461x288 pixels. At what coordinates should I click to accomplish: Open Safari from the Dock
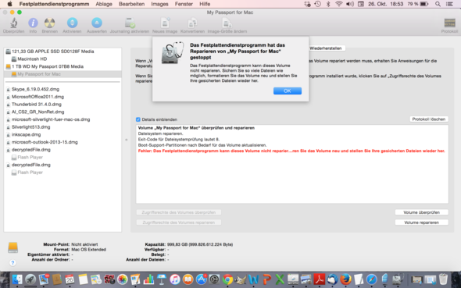tap(372, 279)
